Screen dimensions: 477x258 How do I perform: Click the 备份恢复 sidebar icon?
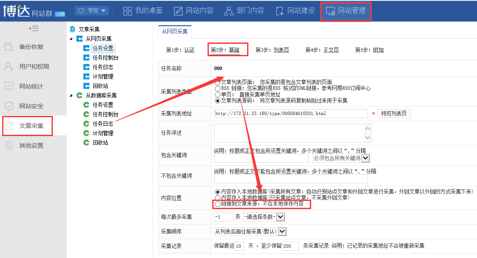click(x=9, y=47)
